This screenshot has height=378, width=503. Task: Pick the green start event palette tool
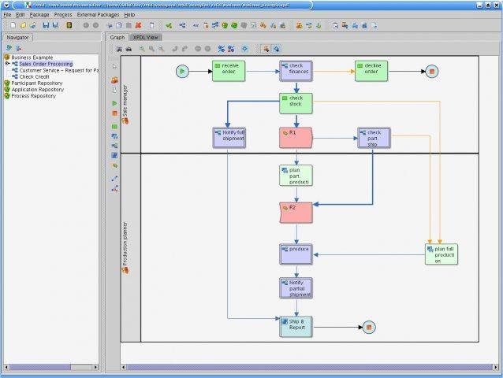(x=114, y=103)
